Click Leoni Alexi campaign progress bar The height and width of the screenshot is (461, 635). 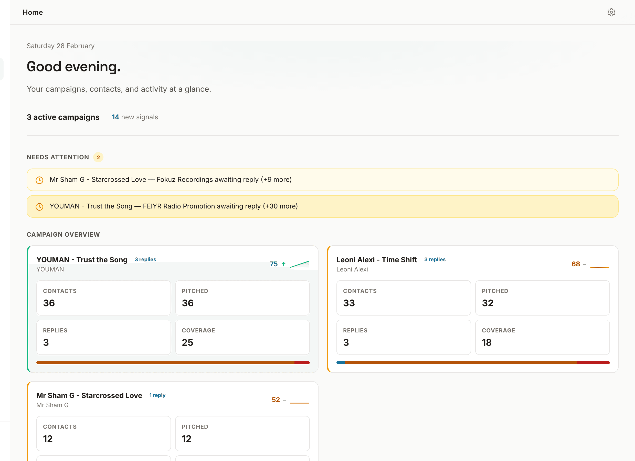[x=473, y=363]
